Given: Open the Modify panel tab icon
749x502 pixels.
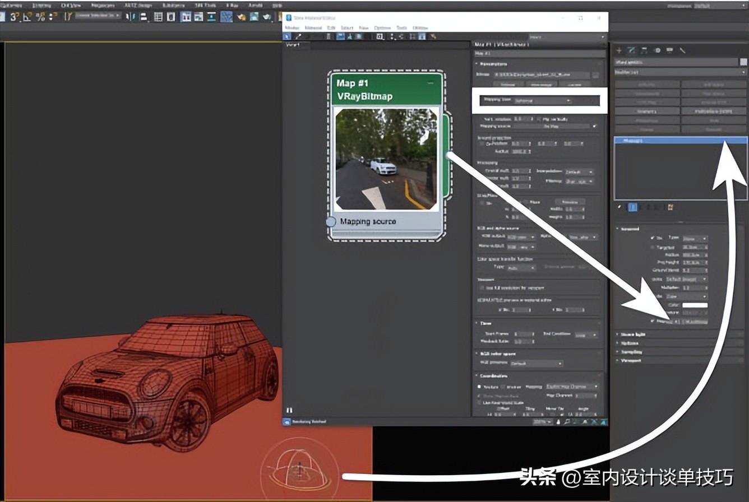Looking at the screenshot, I should pyautogui.click(x=632, y=50).
